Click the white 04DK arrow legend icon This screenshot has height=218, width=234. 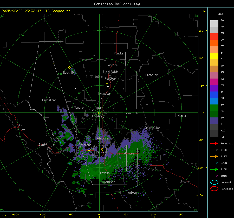tap(214, 150)
